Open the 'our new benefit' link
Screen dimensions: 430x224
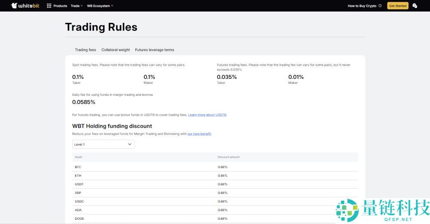pos(199,134)
